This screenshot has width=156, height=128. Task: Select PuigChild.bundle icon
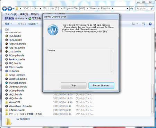coord(7,44)
